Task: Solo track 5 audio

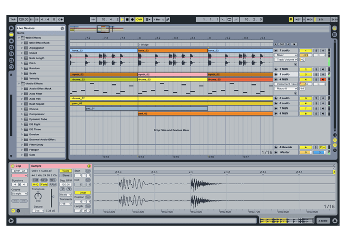Action: click(x=316, y=98)
